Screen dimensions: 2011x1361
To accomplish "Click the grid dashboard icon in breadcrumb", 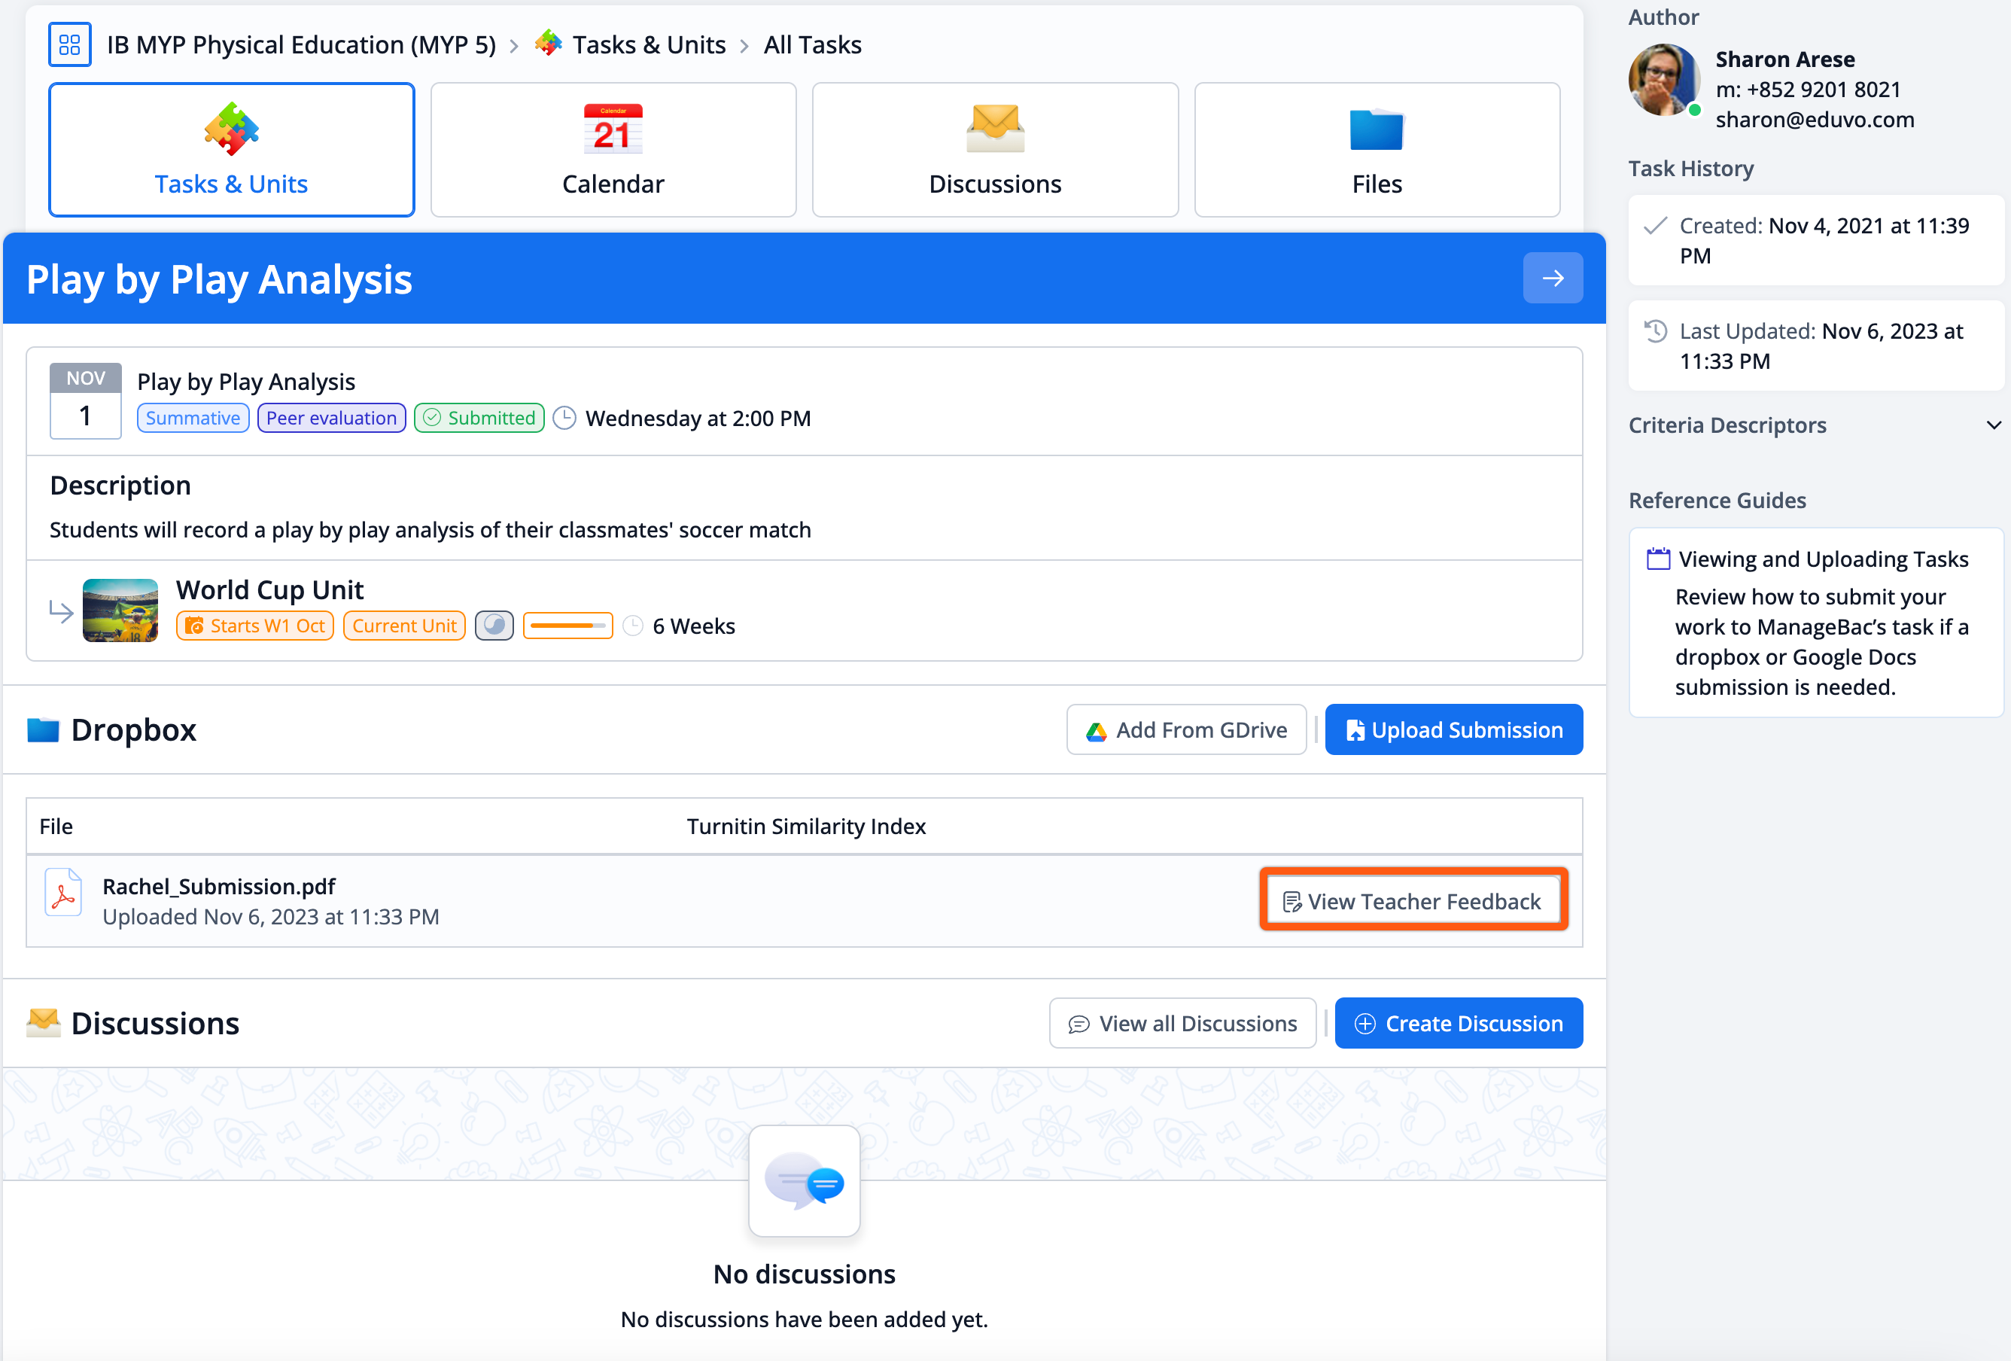I will pyautogui.click(x=69, y=44).
